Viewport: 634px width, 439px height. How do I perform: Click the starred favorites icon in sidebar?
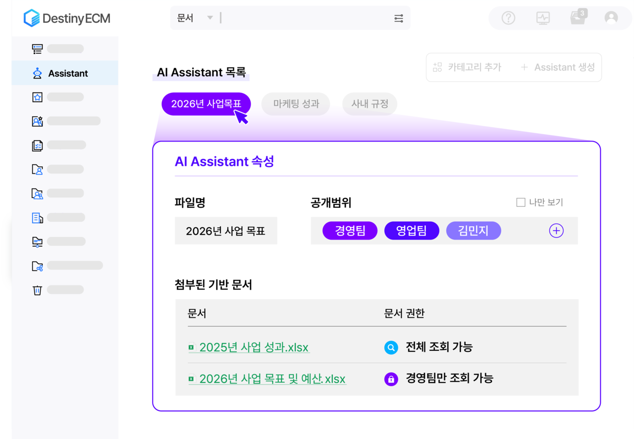coord(37,97)
